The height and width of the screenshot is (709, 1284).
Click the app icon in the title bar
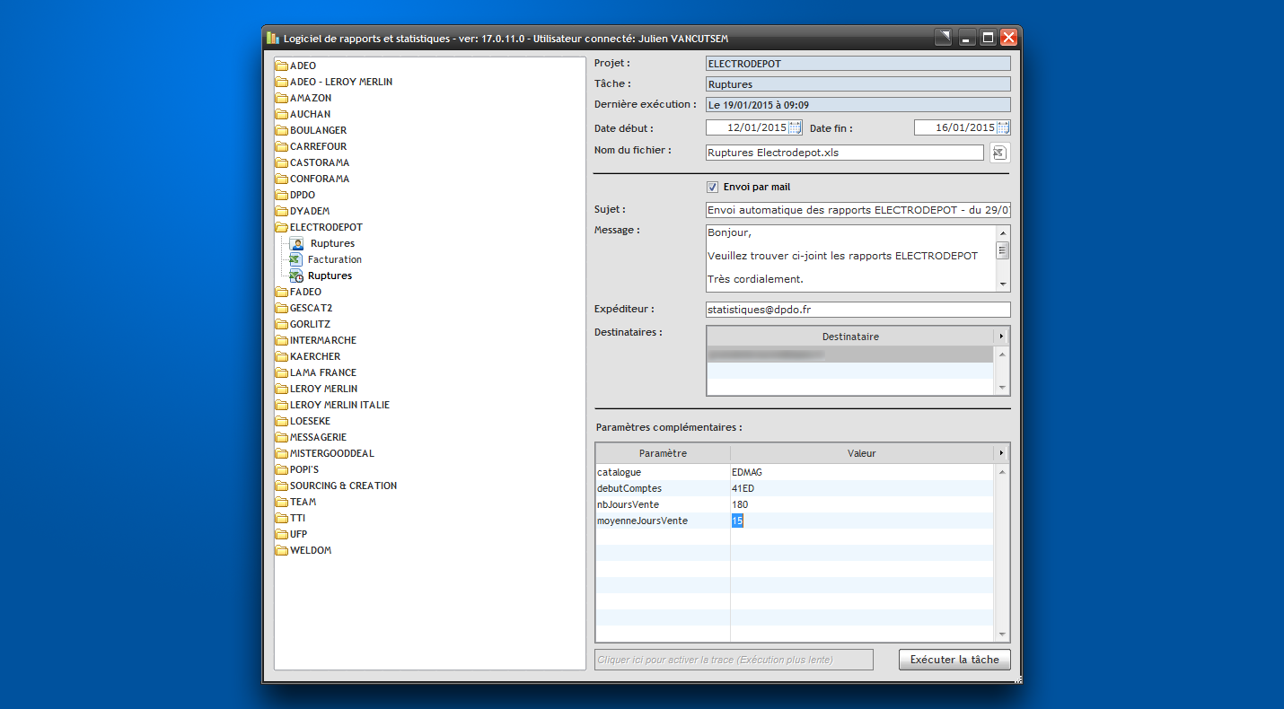click(x=273, y=38)
